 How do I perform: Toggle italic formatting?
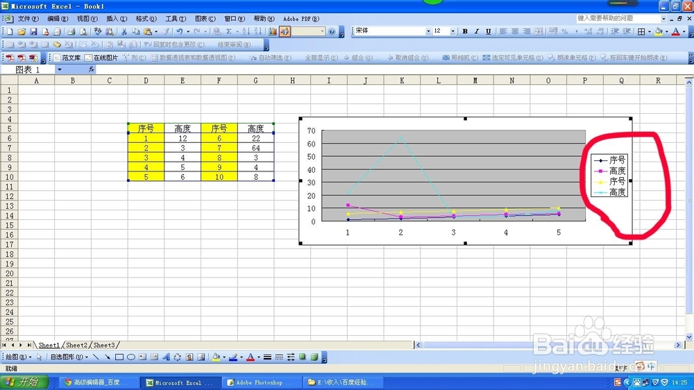click(477, 31)
